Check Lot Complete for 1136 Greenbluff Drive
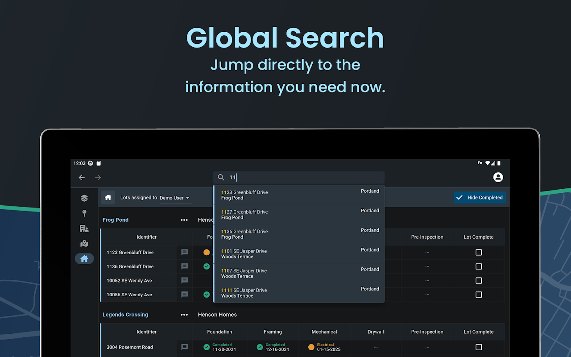This screenshot has width=571, height=357. (479, 266)
